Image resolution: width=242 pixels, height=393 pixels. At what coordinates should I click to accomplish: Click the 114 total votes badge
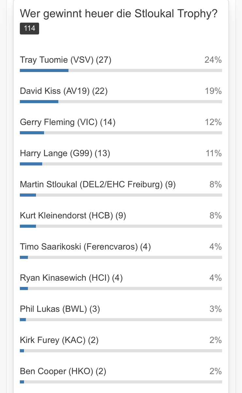click(29, 28)
